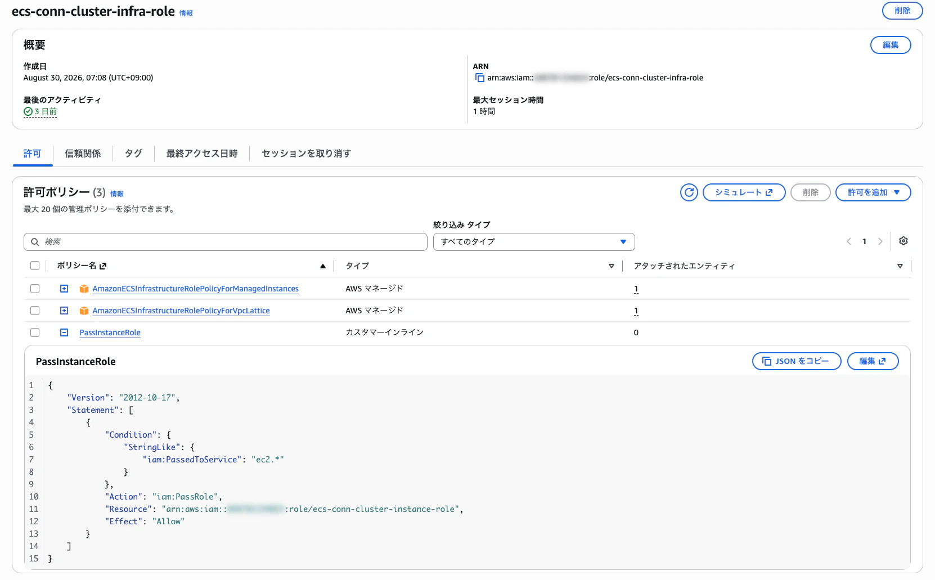This screenshot has width=935, height=580.
Task: Click the refresh policies icon button
Action: 689,192
